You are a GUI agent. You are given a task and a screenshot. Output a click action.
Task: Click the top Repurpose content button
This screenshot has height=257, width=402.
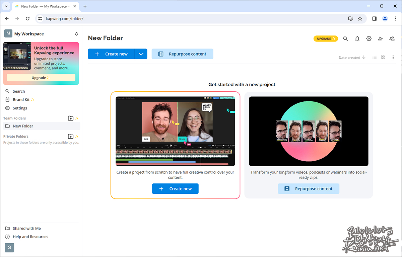click(182, 54)
